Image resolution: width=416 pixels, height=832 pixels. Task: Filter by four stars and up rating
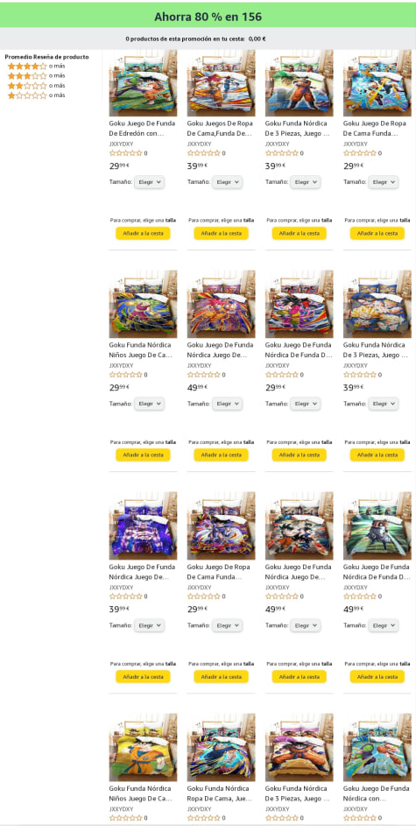tap(36, 67)
